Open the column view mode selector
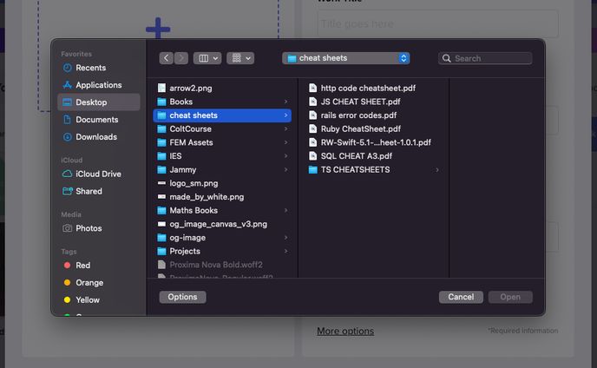Screen dimensions: 597x368 click(x=207, y=58)
